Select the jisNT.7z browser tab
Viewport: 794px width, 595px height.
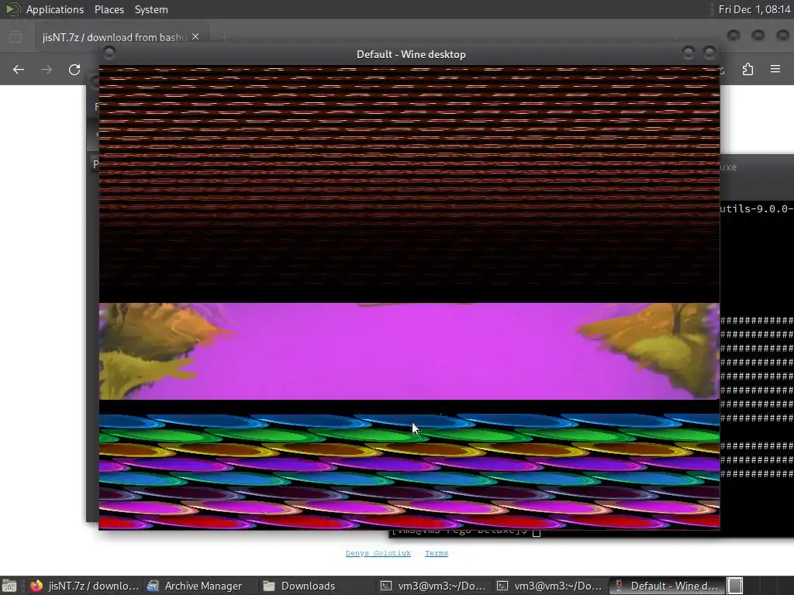(120, 37)
